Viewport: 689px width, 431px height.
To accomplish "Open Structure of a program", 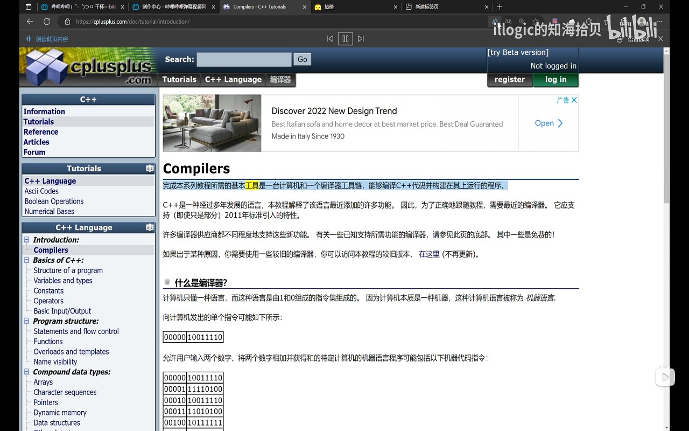I will 68,270.
